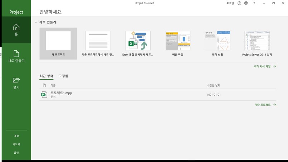Open 피드백 (Feedback) in sidebar
The image size is (288, 162).
16,144
